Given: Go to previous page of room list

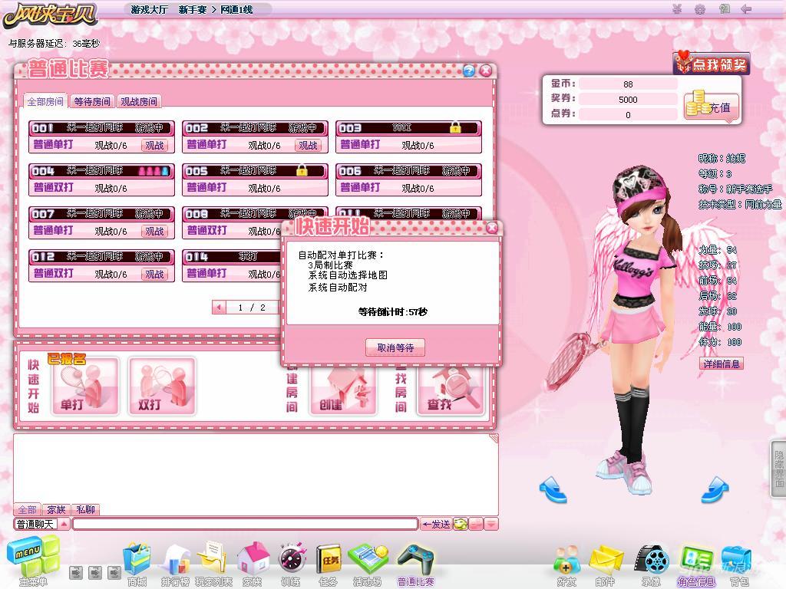Looking at the screenshot, I should [x=219, y=307].
